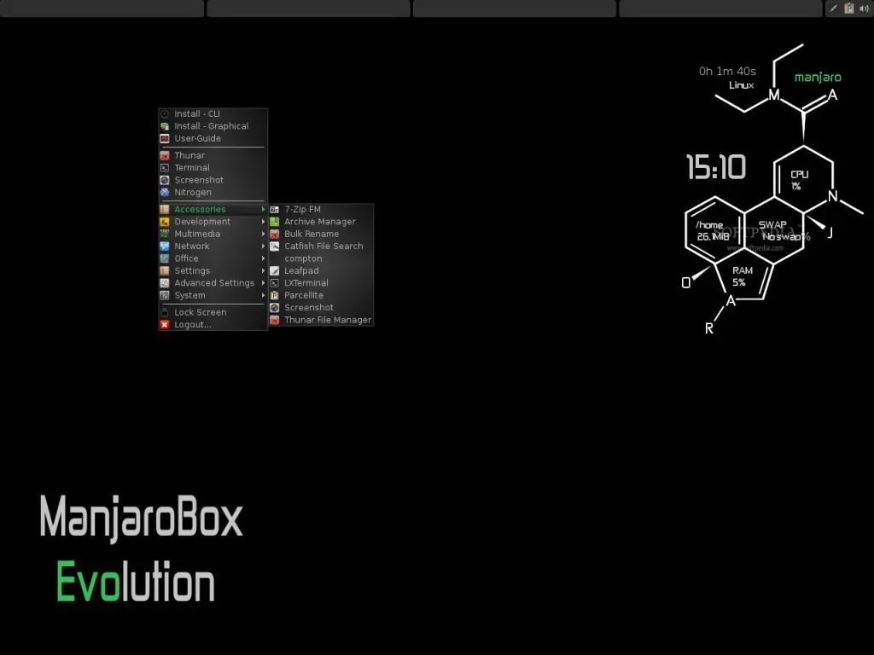This screenshot has width=874, height=655.
Task: Open Archive Manager via its green icon
Action: tap(274, 222)
